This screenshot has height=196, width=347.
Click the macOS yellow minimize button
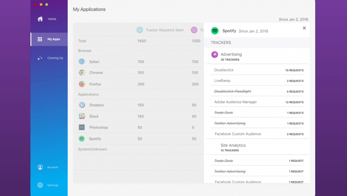41,4
